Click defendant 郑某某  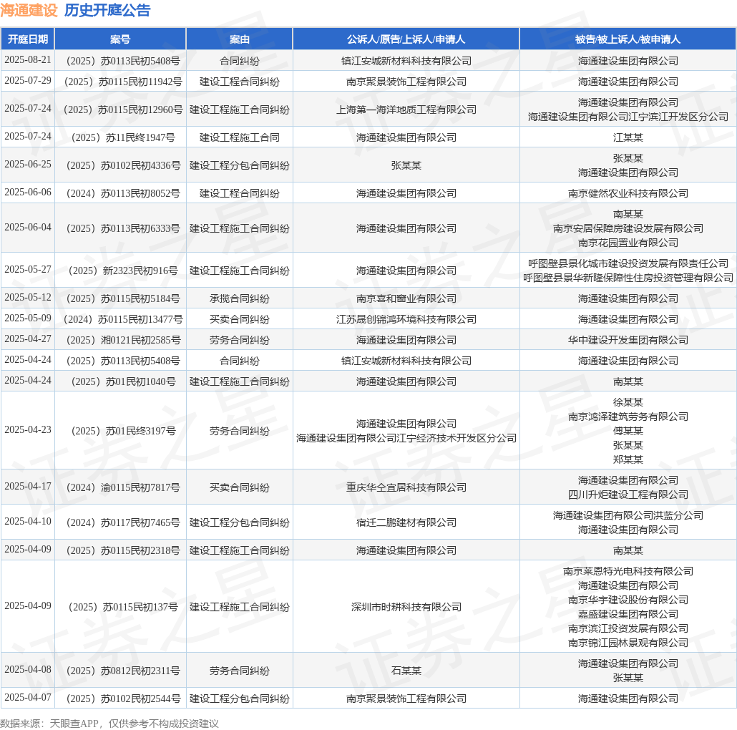(x=628, y=459)
